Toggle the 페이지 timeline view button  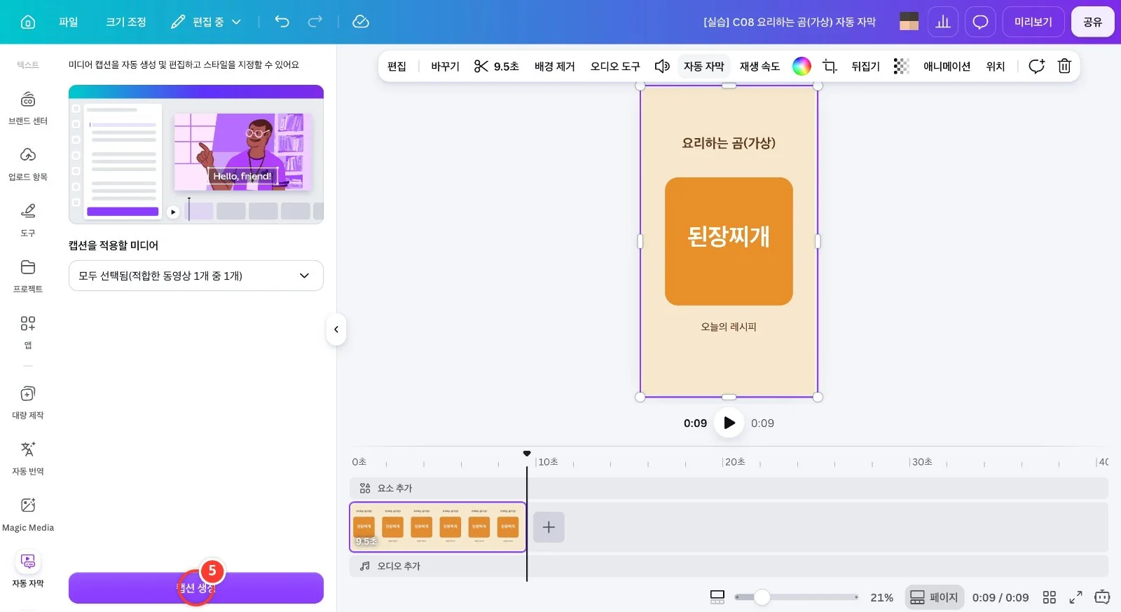(935, 597)
